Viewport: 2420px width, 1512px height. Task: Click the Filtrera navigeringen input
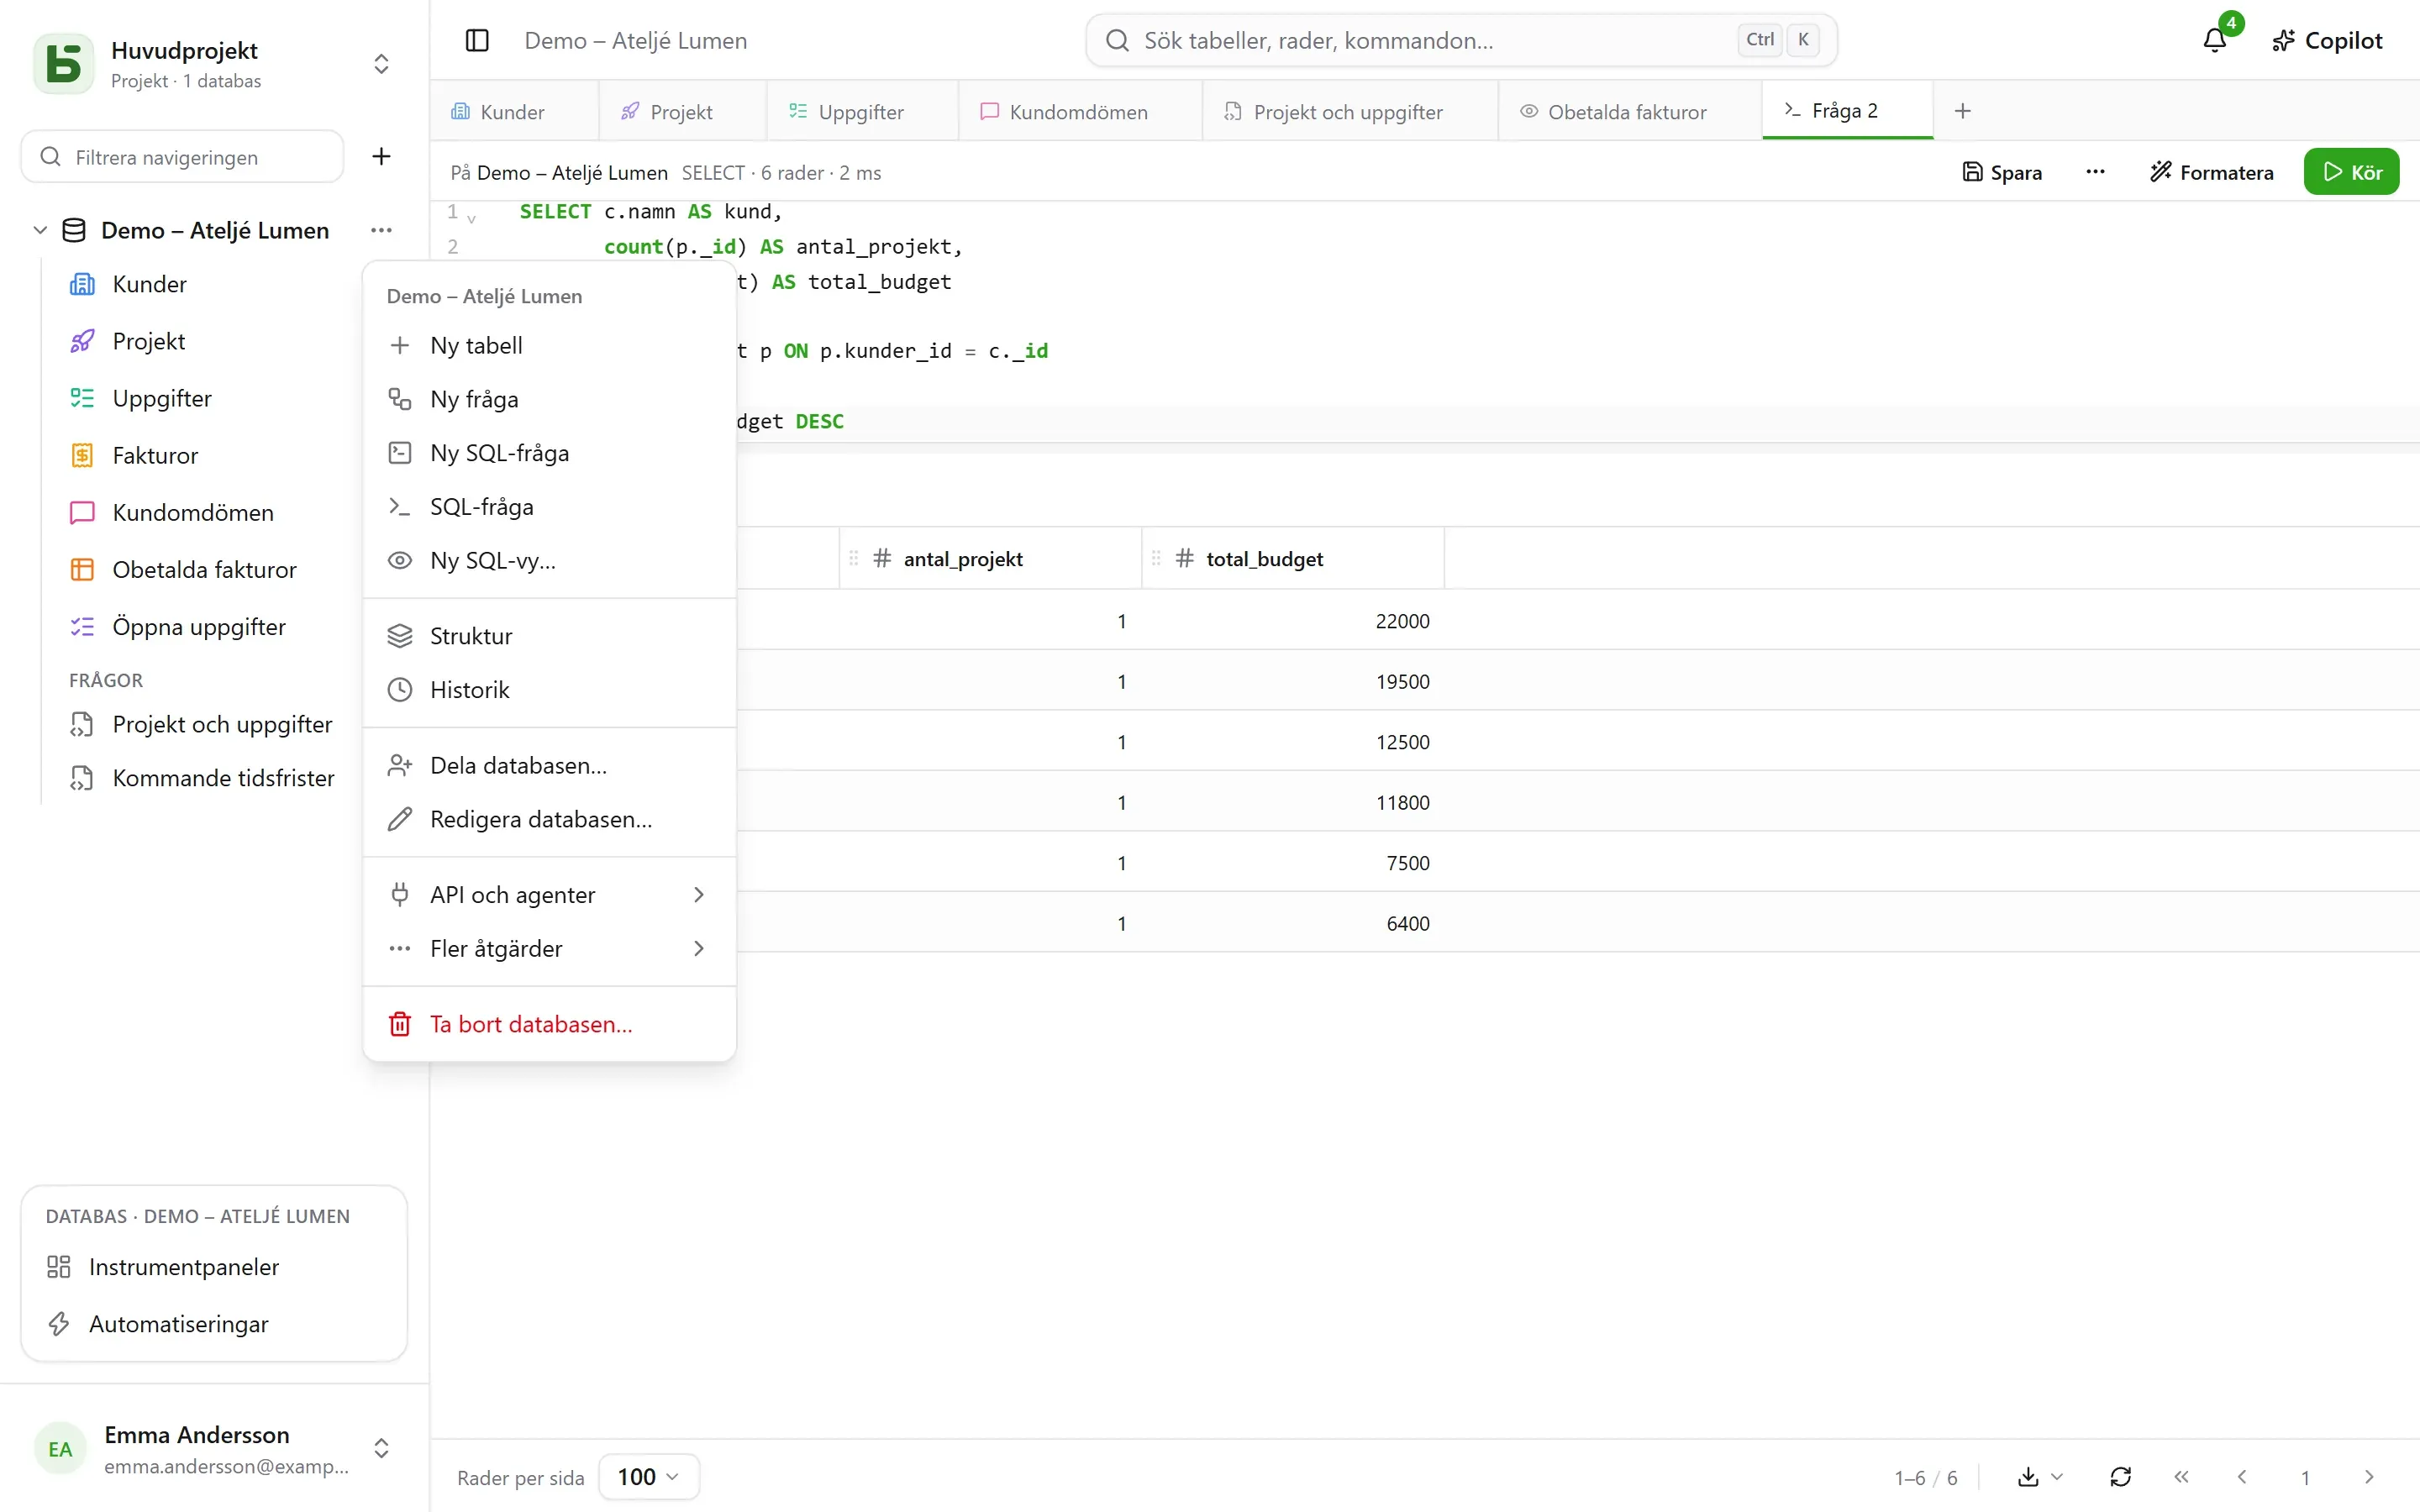tap(182, 156)
